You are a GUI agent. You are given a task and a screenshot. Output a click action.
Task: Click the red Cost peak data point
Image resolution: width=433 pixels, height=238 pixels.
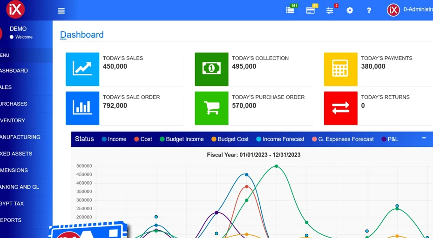[x=247, y=187]
